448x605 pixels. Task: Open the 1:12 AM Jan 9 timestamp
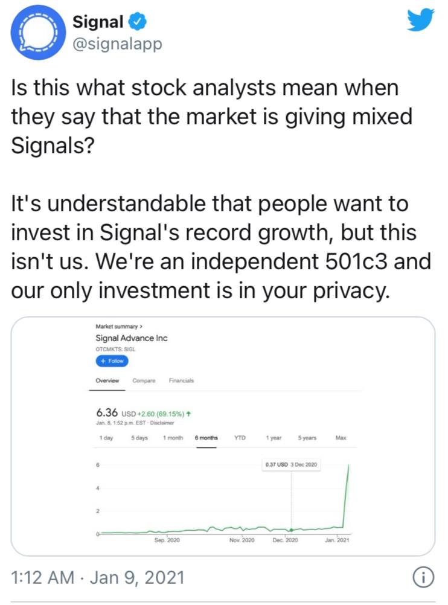pos(98,578)
